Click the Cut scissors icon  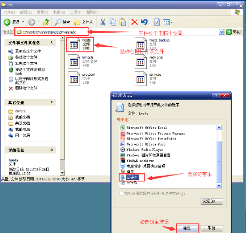tap(103, 22)
